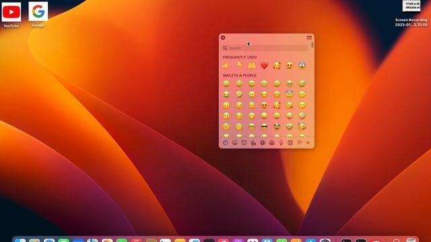The image size is (431, 242).
Task: Select the YouTube desktop shortcut
Action: [x=11, y=15]
